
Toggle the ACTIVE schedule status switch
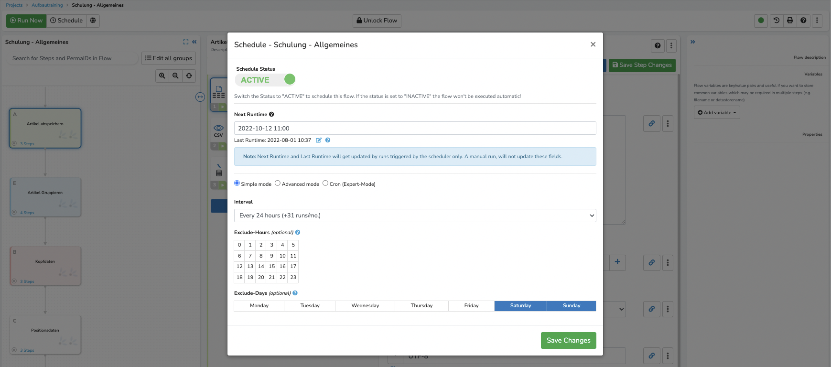coord(266,80)
